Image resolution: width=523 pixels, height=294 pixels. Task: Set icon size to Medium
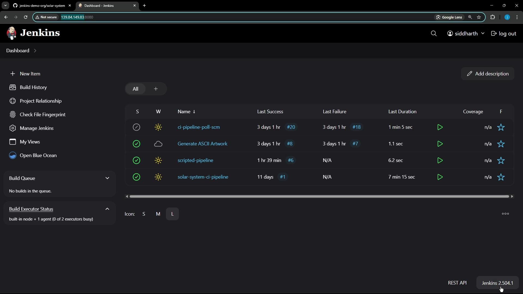coord(158,214)
